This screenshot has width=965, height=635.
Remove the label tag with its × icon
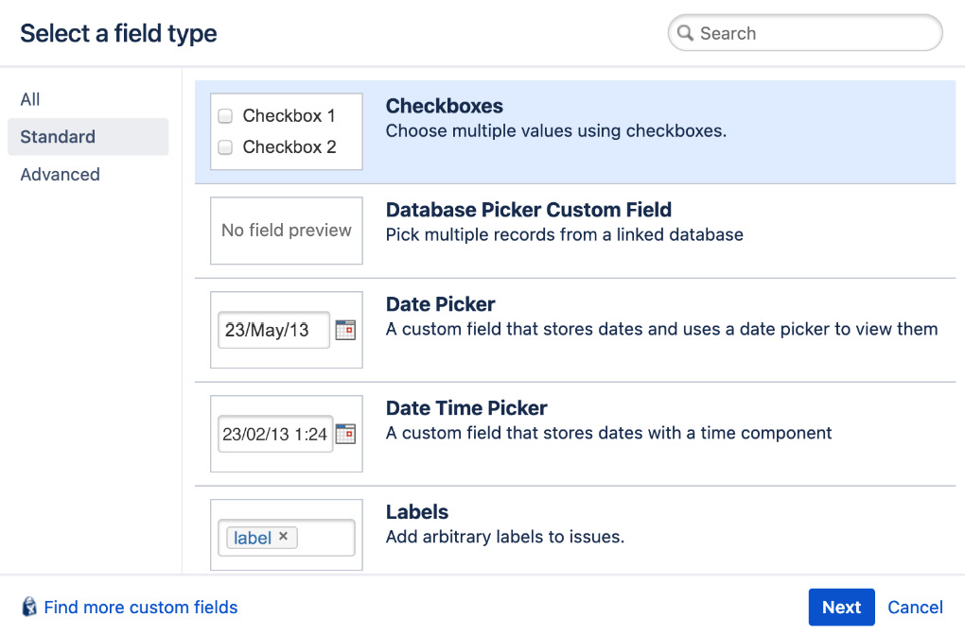283,537
